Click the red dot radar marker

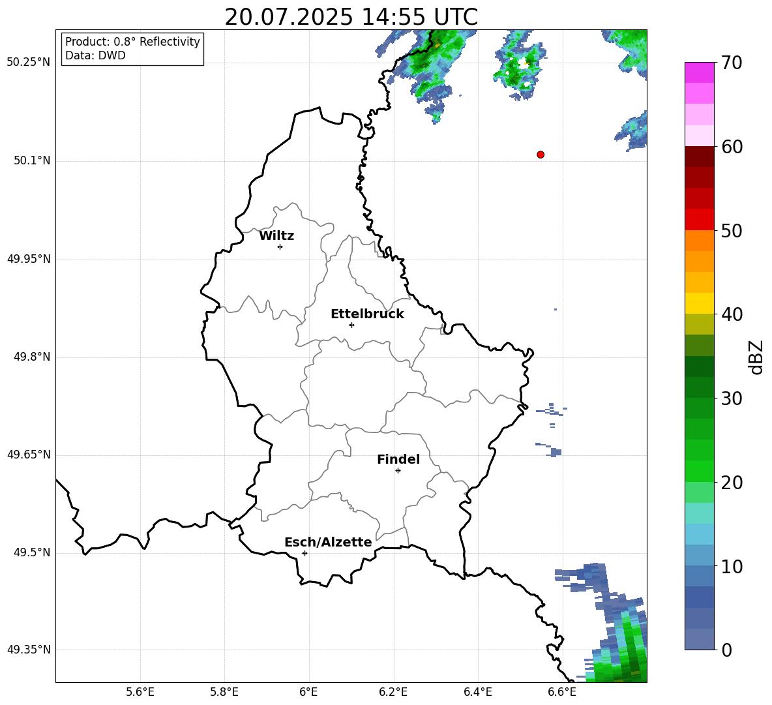pos(541,155)
